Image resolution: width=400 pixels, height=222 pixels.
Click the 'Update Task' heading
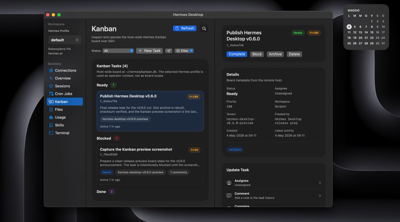tap(238, 170)
